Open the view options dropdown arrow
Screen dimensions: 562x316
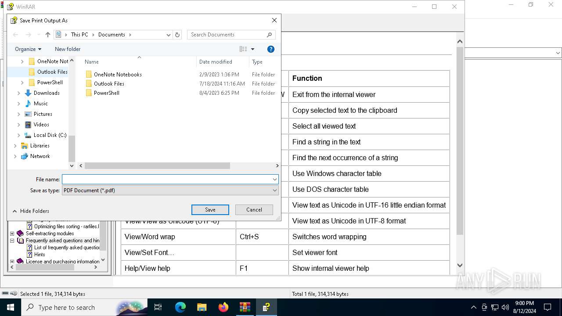tap(252, 49)
